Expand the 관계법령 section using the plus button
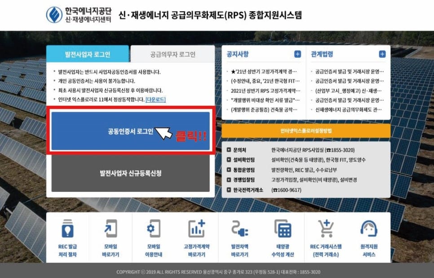The width and height of the screenshot is (434, 278). click(x=382, y=54)
